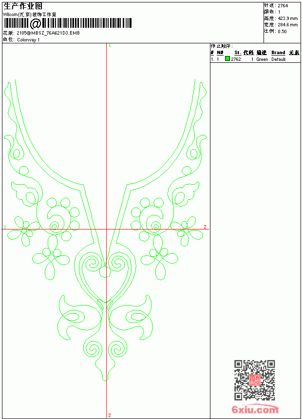
Task: Click the @ symbol in the barcode
Action: click(35, 23)
